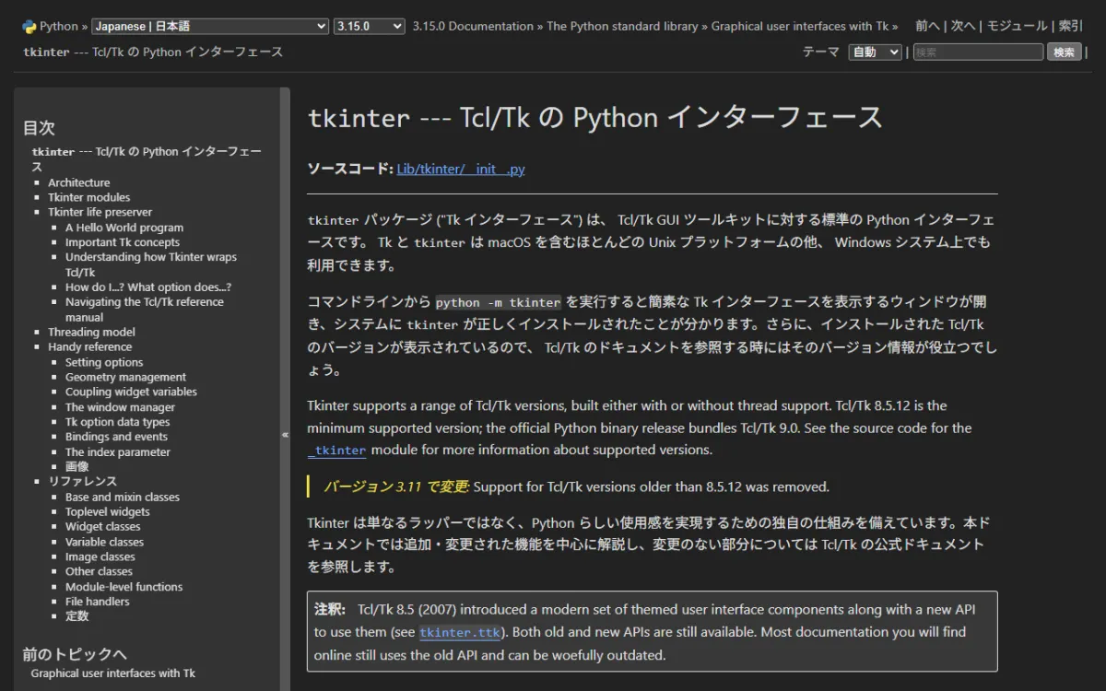
Task: Open the language dropdown showing Japanese
Action: click(x=210, y=27)
